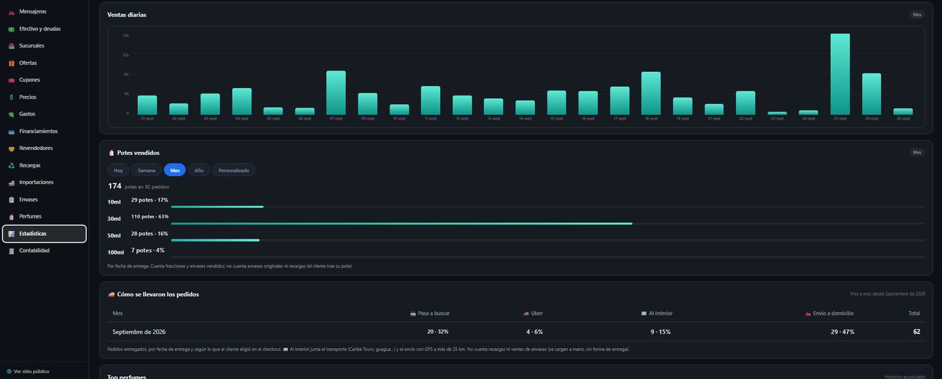Click the "110 potes · 63%" value
The image size is (942, 379).
click(149, 216)
